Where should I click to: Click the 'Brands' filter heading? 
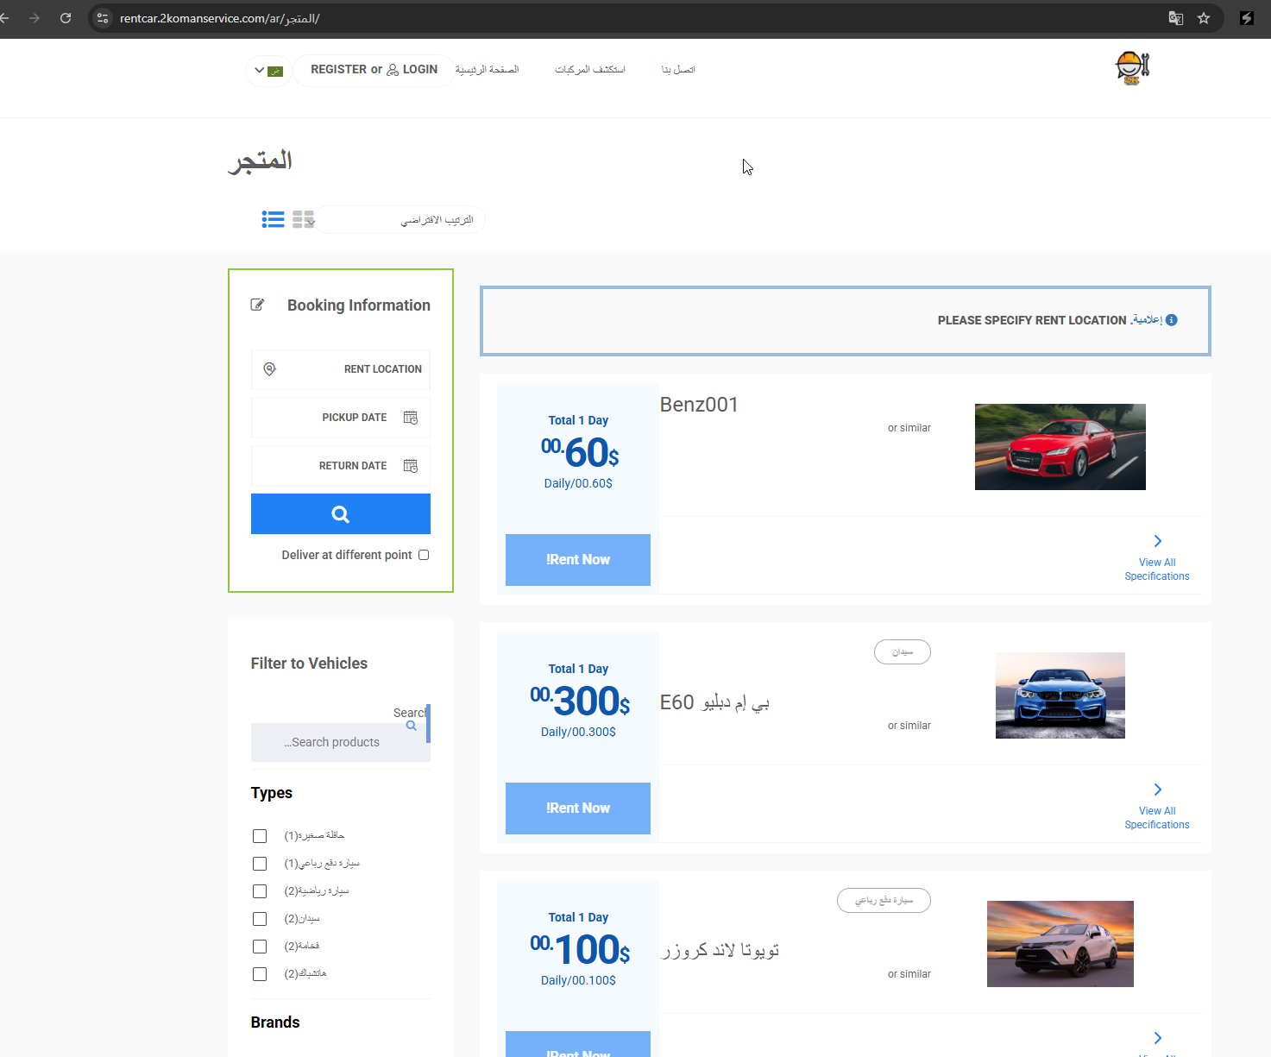coord(275,1022)
